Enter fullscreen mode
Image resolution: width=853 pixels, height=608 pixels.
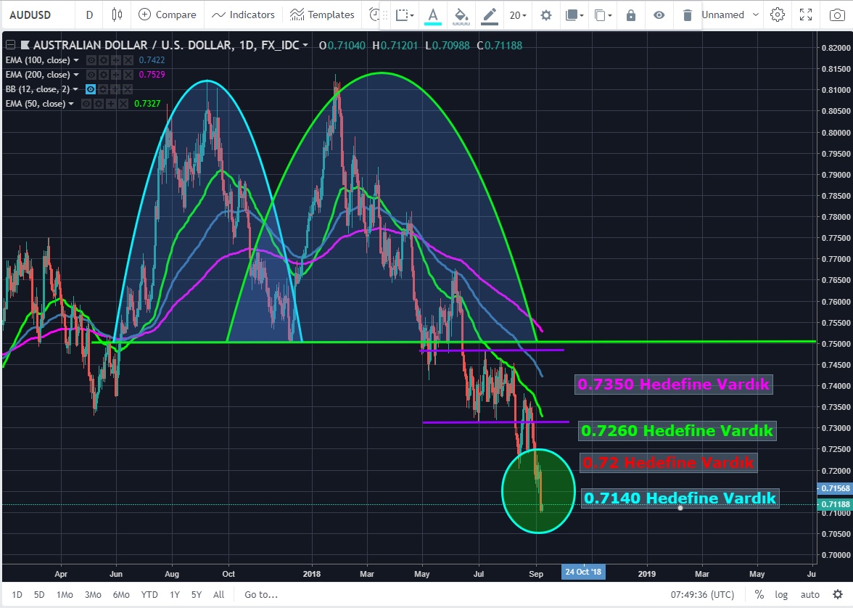click(806, 15)
